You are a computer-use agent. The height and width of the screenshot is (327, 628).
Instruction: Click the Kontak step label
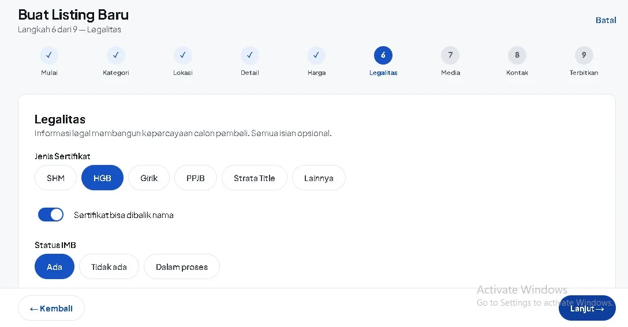[x=517, y=73]
